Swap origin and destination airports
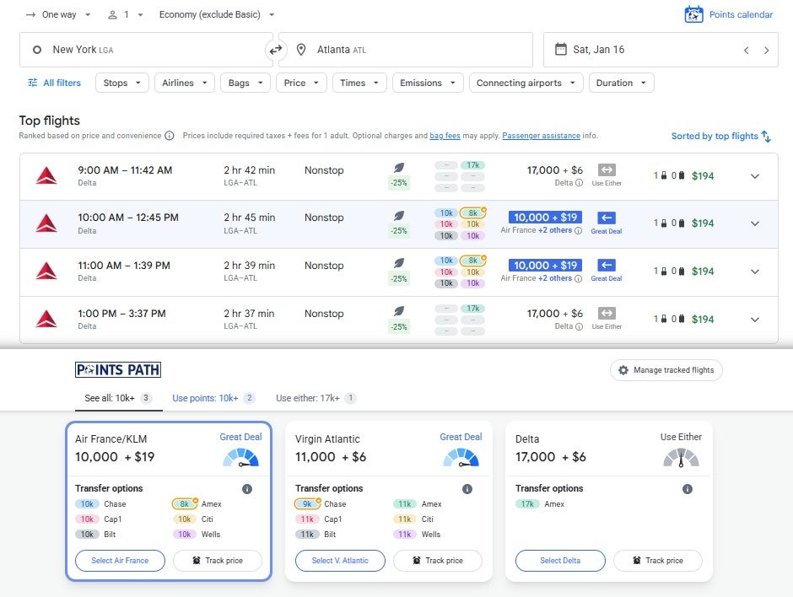This screenshot has height=597, width=793. point(276,50)
